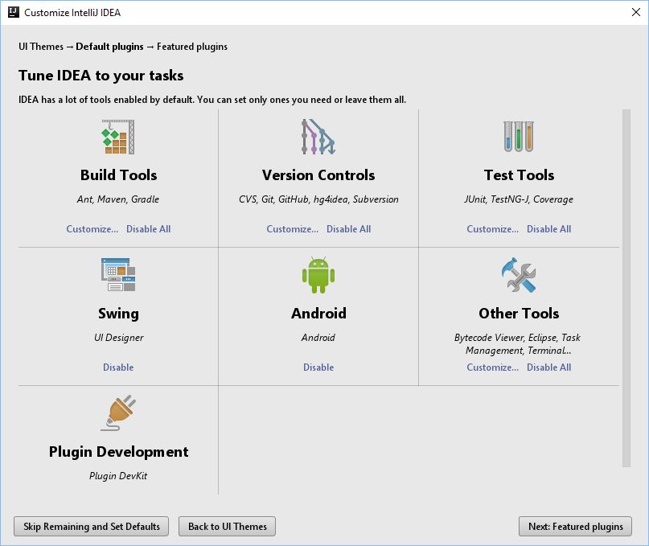Viewport: 649px width, 546px height.
Task: Click the Build Tools heading
Action: (x=118, y=175)
